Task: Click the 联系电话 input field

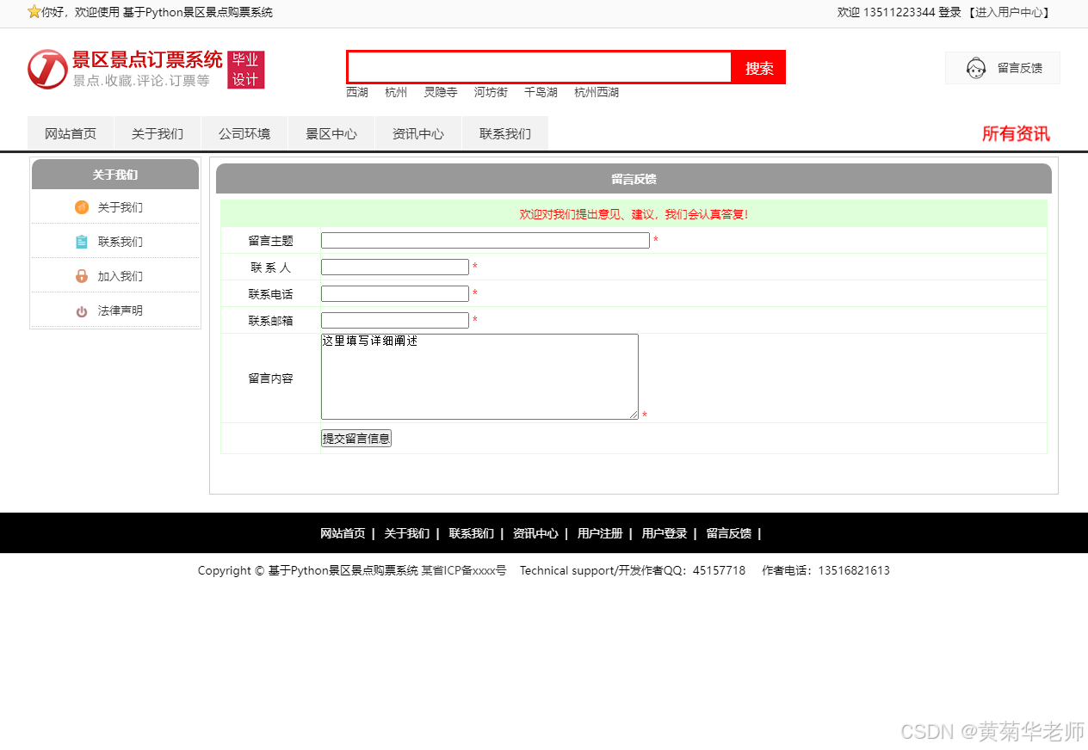Action: 395,294
